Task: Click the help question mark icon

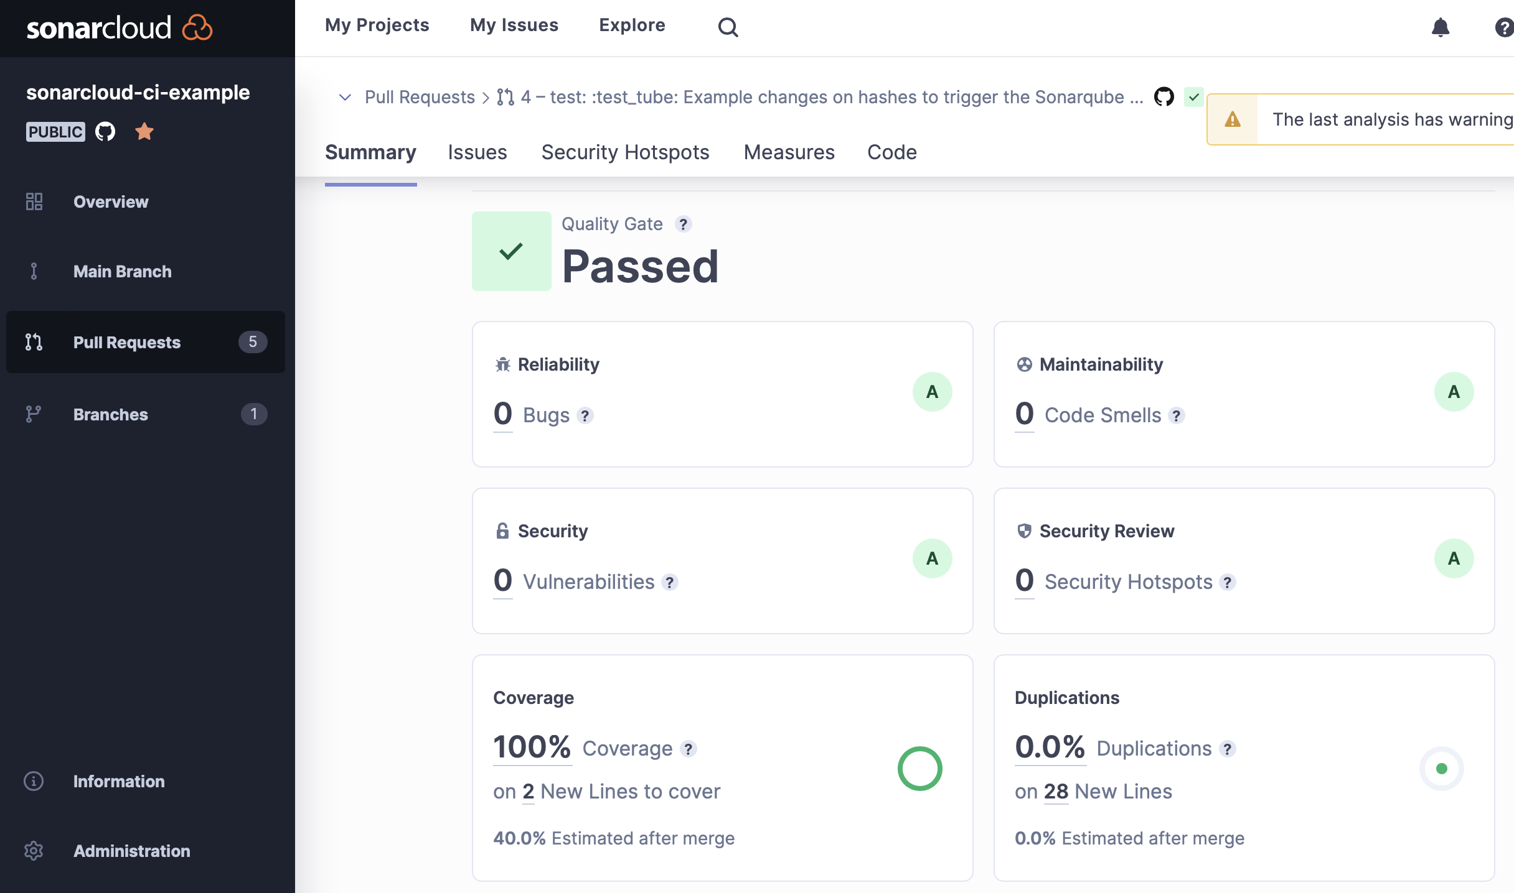Action: pos(1503,27)
